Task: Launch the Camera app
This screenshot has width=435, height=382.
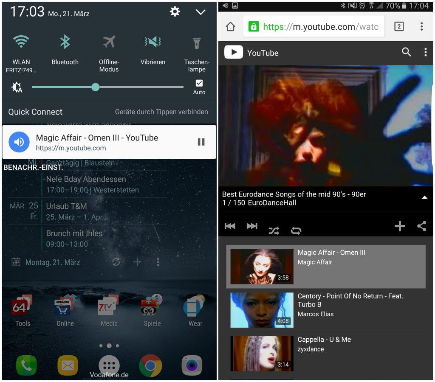Action: click(192, 365)
